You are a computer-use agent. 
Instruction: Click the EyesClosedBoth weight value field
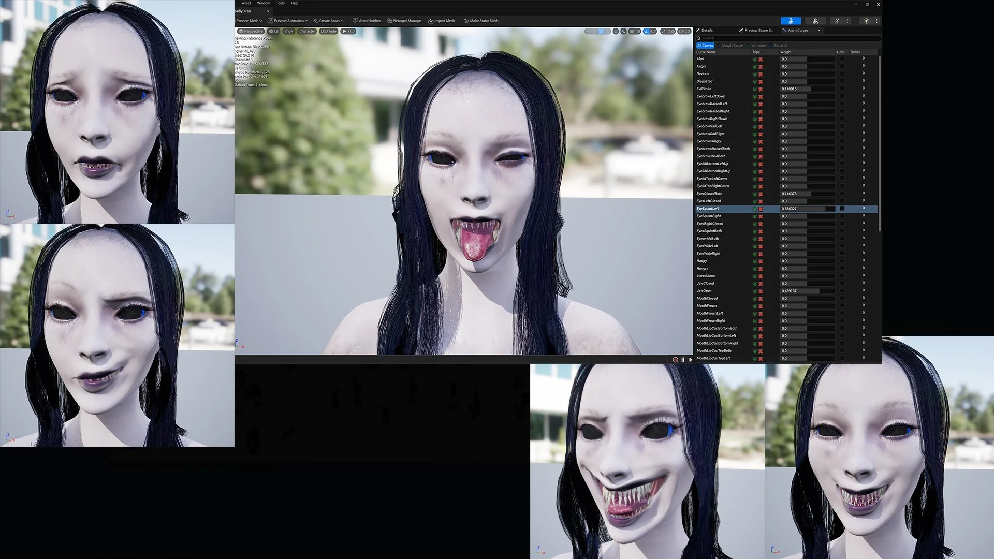pos(808,194)
